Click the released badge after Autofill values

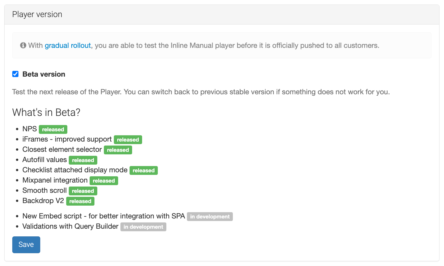pyautogui.click(x=83, y=160)
